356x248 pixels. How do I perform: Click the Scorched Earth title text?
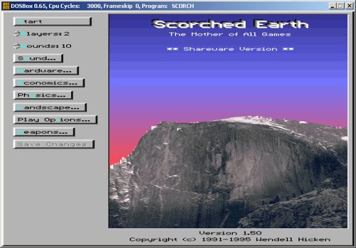(x=230, y=24)
